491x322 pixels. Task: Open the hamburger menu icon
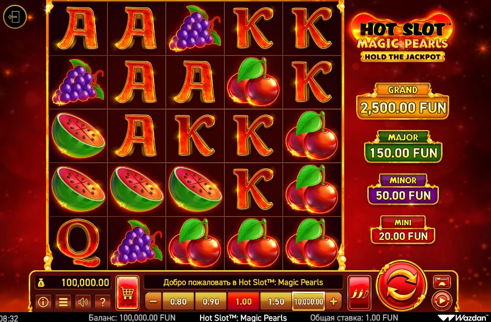63,302
